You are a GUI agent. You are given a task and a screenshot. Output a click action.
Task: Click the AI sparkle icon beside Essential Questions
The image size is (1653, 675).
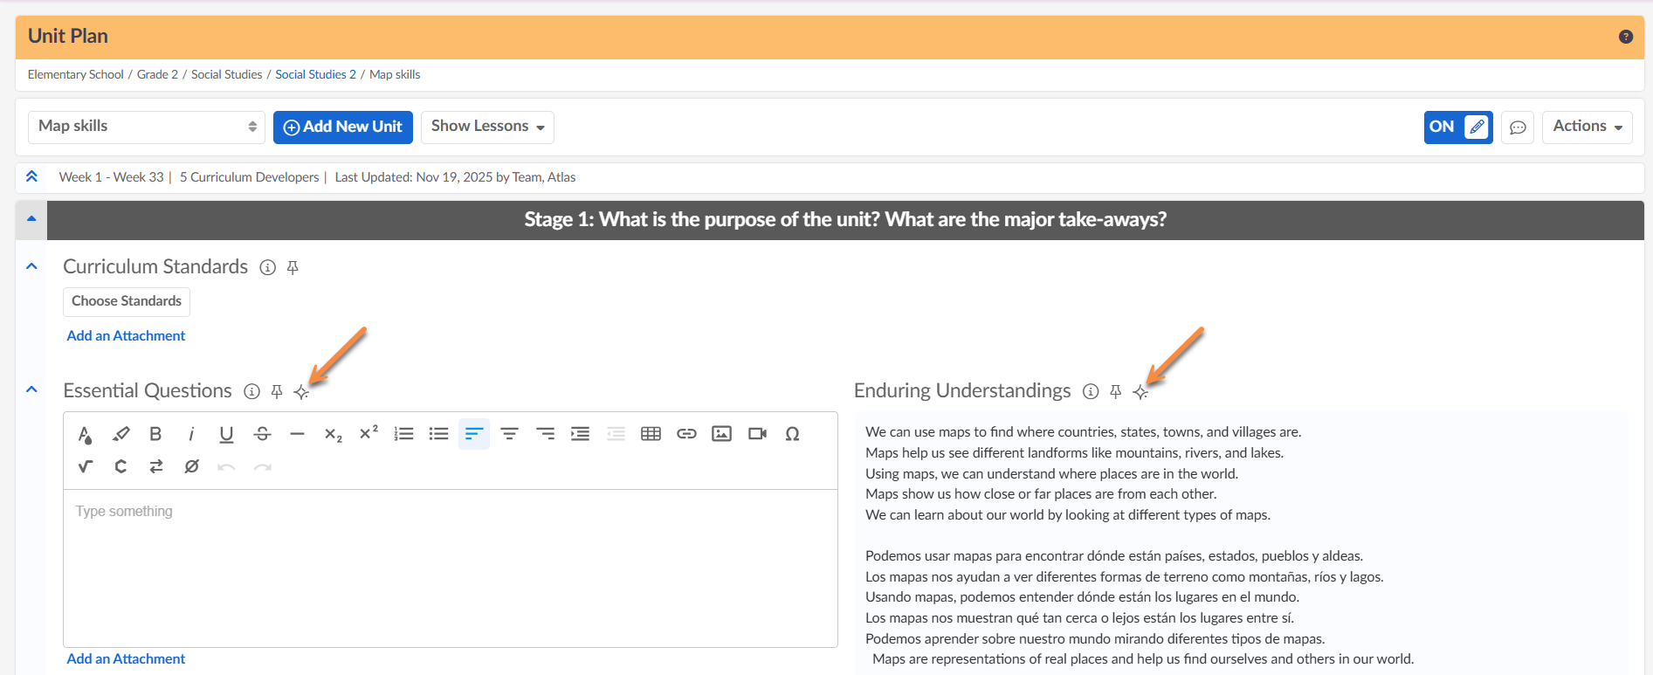point(301,392)
